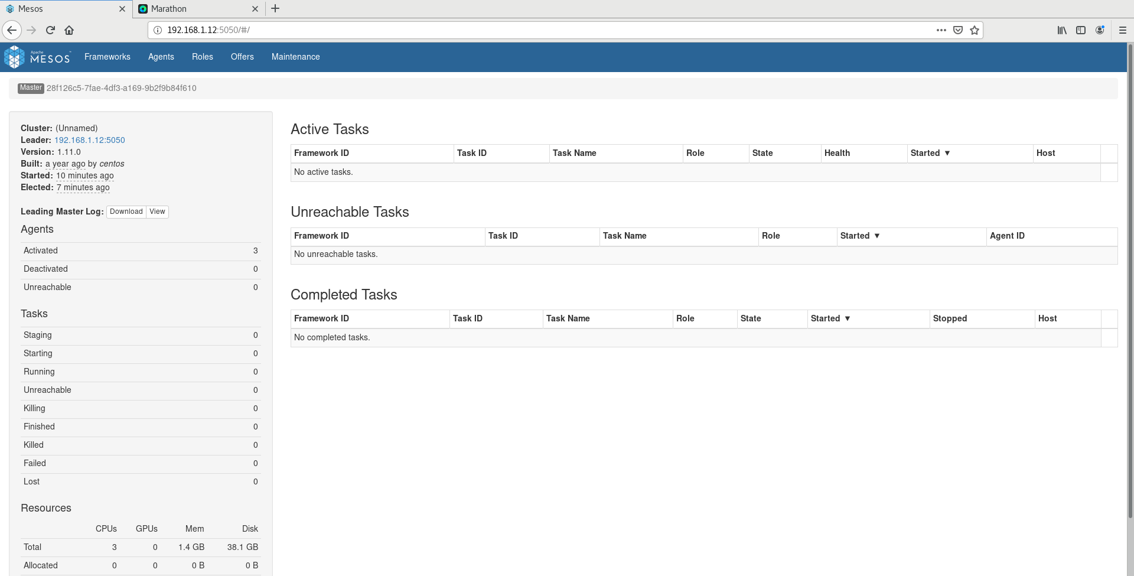Screen dimensions: 1134x576
Task: Open the Roles page
Action: coord(203,57)
